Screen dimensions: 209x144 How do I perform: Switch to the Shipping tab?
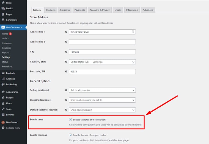[x=65, y=10]
